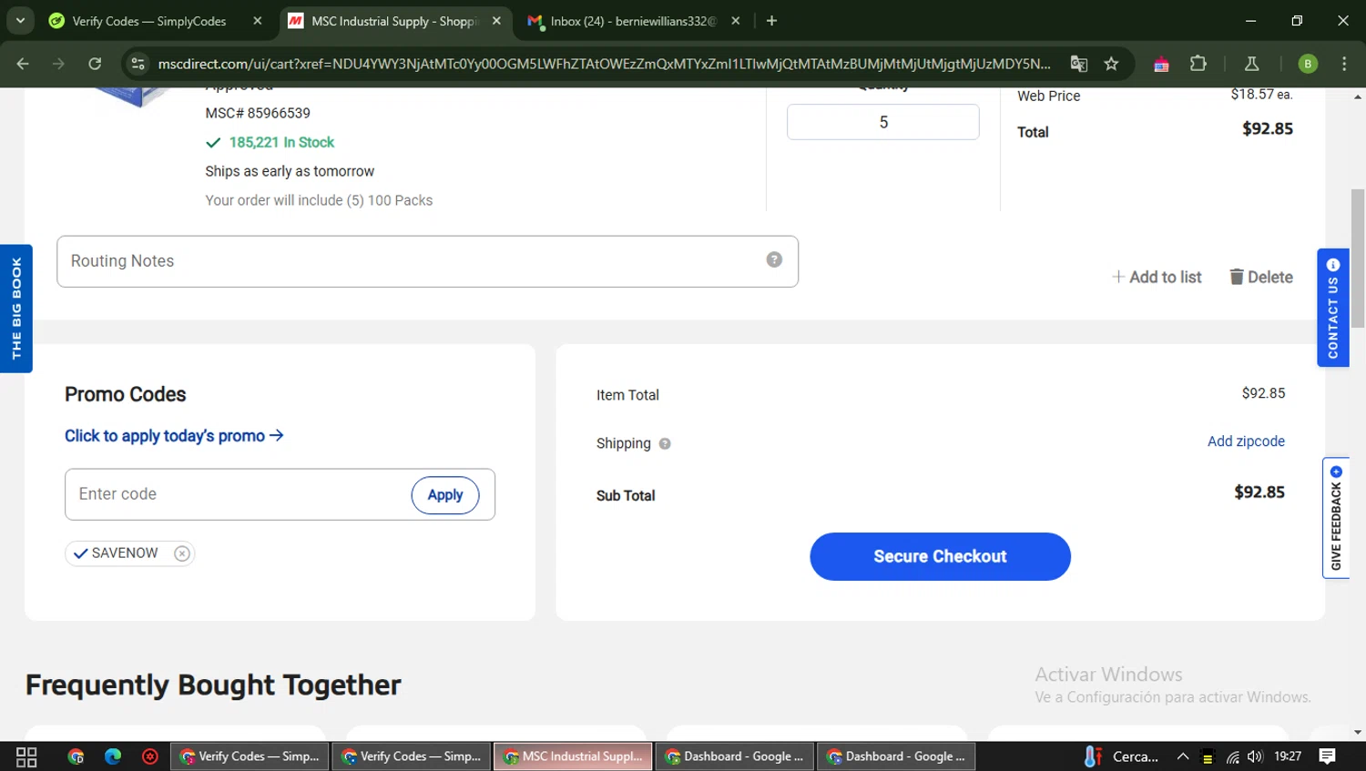Open the red shopping extension icon

click(1161, 64)
